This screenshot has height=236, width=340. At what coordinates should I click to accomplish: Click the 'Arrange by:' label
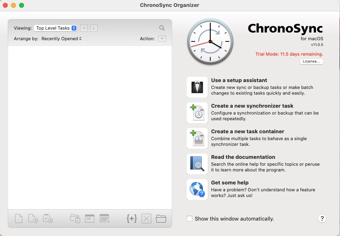pos(26,39)
